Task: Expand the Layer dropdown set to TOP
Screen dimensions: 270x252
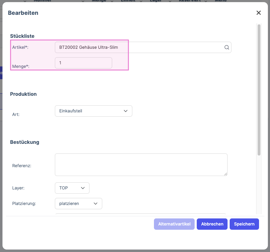Action: (72, 188)
